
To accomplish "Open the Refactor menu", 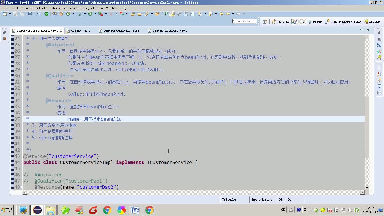I will (x=42, y=8).
